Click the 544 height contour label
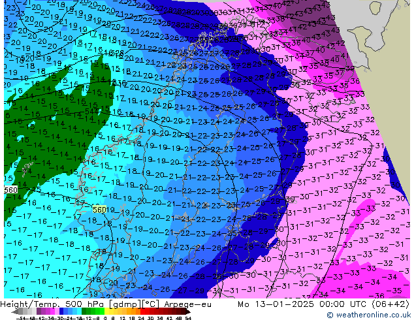This screenshot has width=414, height=320. [91, 112]
